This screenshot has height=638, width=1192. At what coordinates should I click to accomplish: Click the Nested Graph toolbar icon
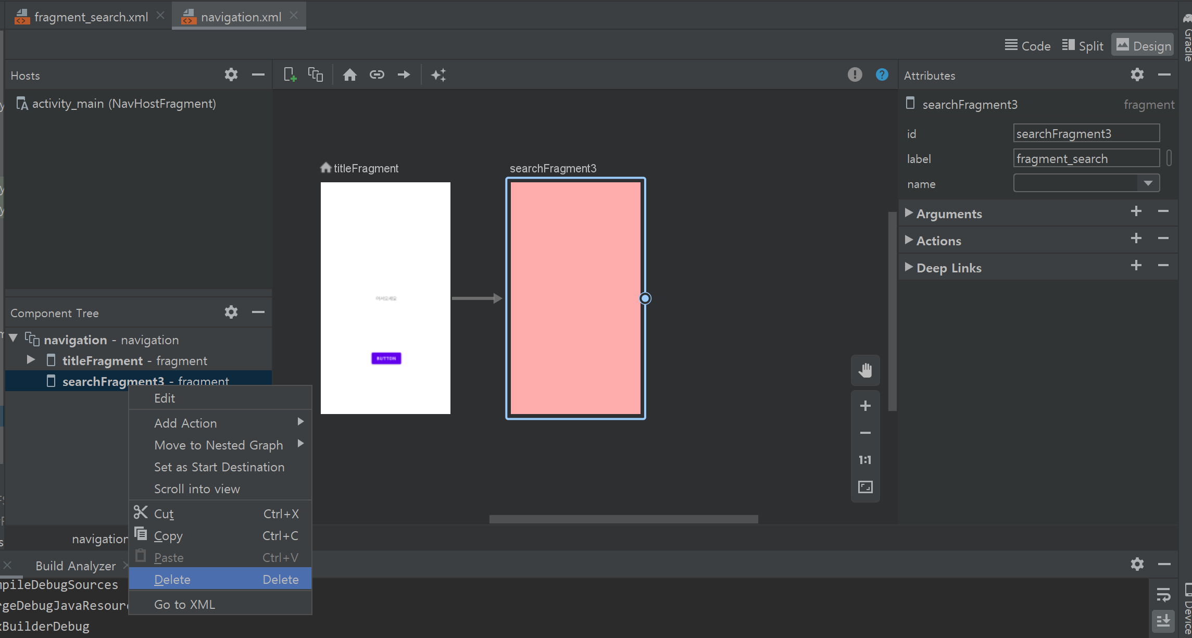pyautogui.click(x=316, y=75)
